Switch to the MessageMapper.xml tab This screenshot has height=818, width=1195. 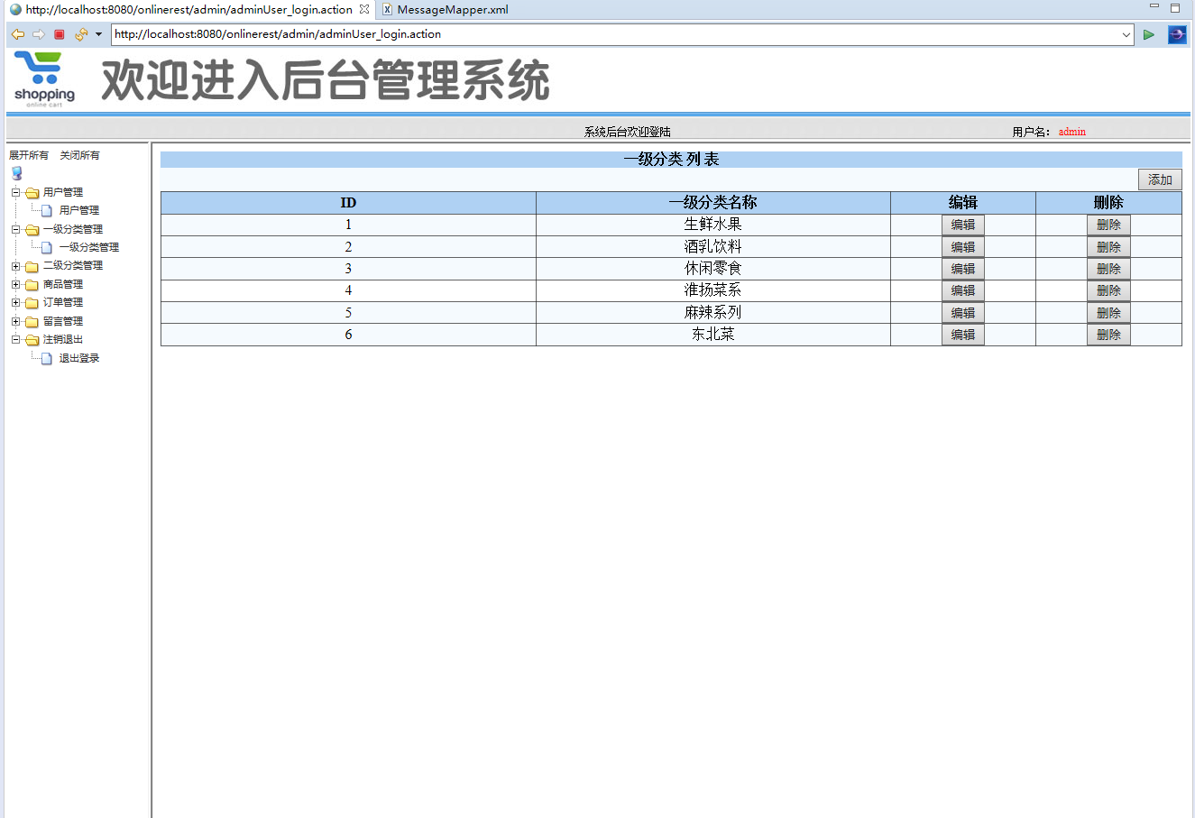[448, 10]
